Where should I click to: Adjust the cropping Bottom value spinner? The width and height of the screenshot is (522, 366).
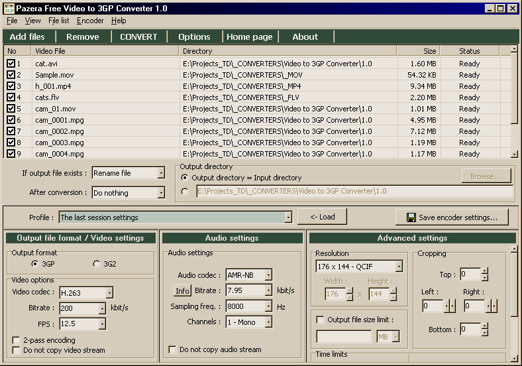[485, 330]
